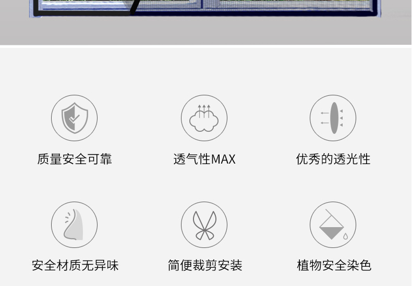Image resolution: width=412 pixels, height=286 pixels.
Task: Click the 安全材质无异味 text
Action: (75, 265)
